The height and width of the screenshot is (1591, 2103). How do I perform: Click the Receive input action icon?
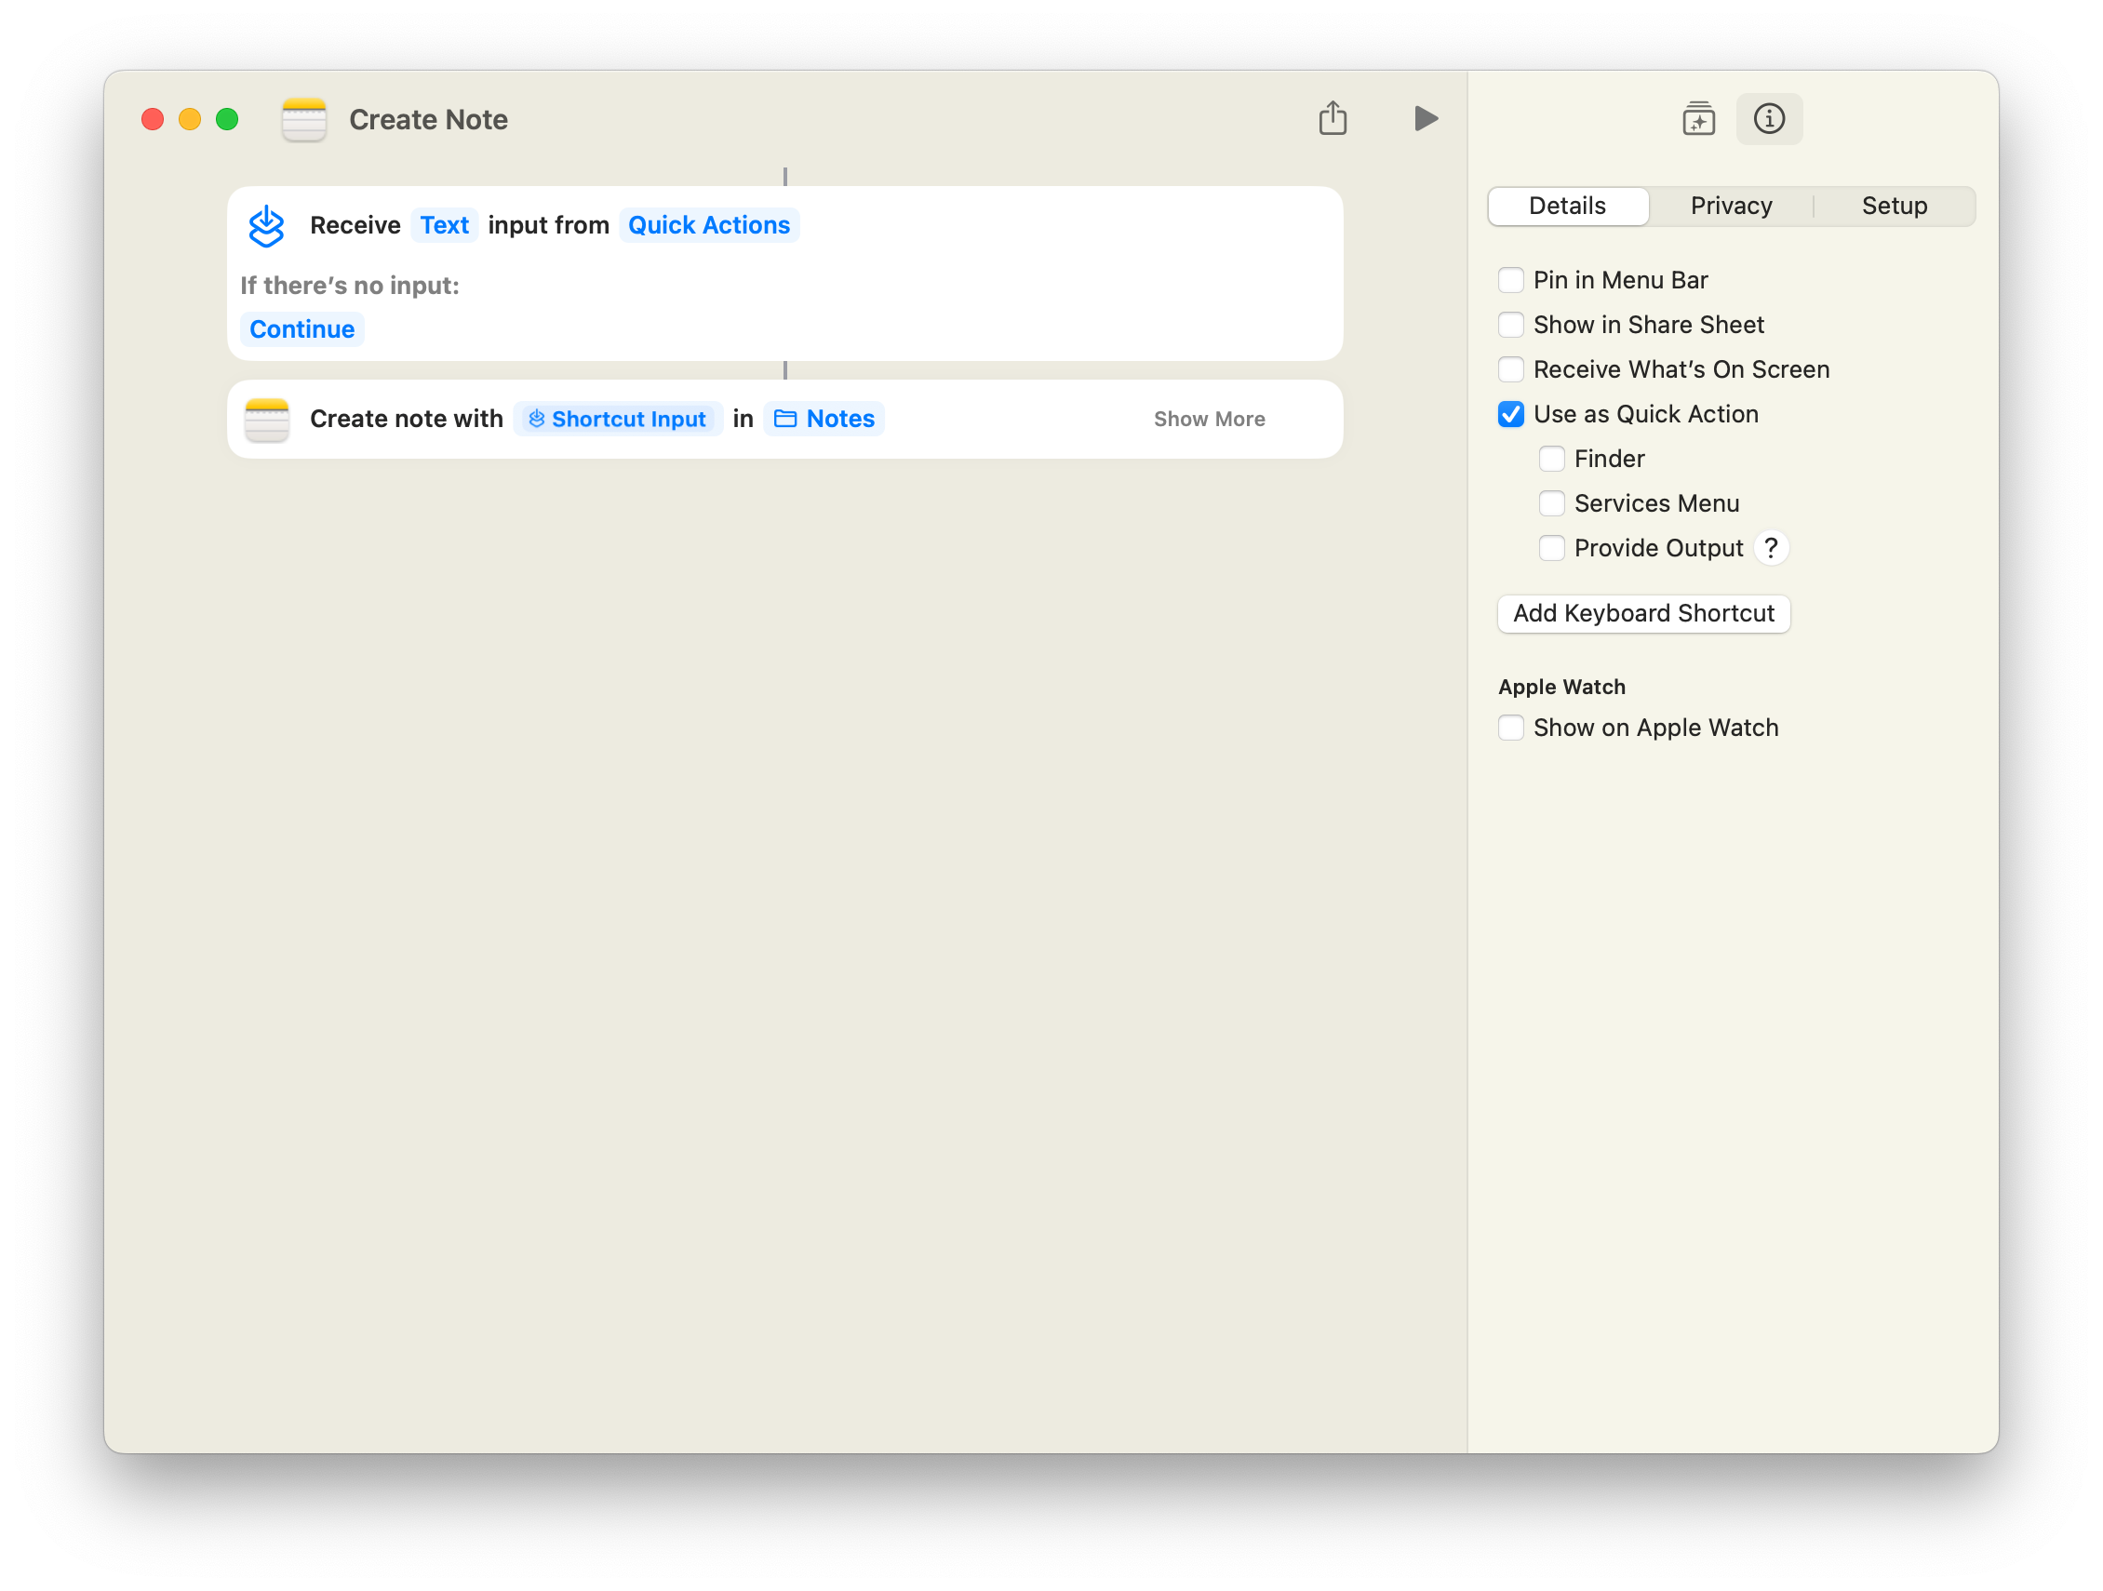click(x=266, y=226)
